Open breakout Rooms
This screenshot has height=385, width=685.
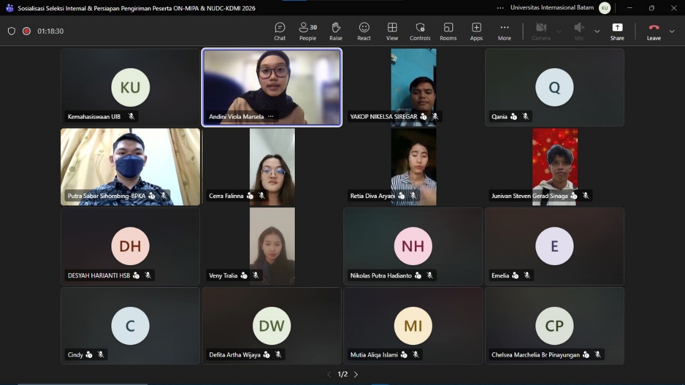click(448, 31)
